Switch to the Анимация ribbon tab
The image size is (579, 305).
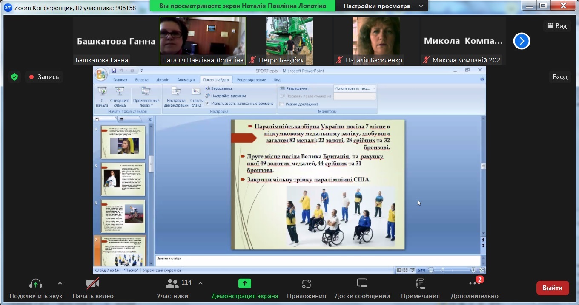pos(186,79)
